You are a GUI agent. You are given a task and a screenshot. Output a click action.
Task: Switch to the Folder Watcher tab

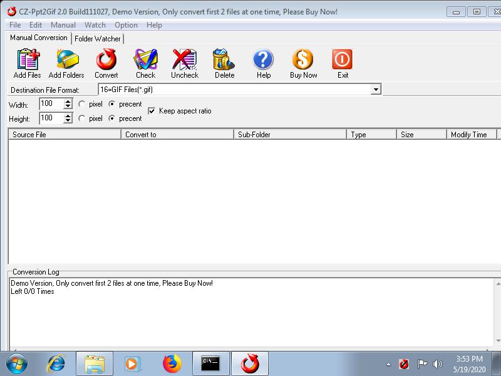tap(98, 39)
